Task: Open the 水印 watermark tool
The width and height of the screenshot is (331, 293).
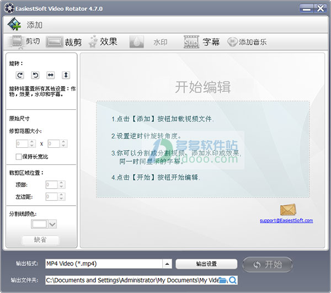Action: pos(148,42)
